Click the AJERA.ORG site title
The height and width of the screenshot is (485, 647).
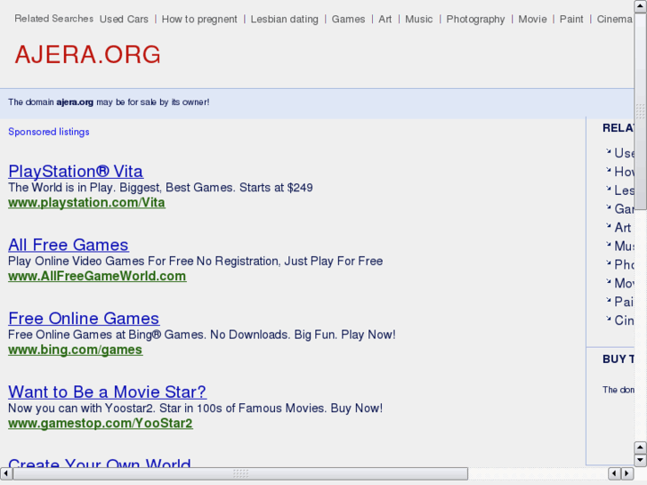pos(87,54)
